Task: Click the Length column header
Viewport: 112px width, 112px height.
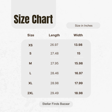Action: (x=54, y=35)
